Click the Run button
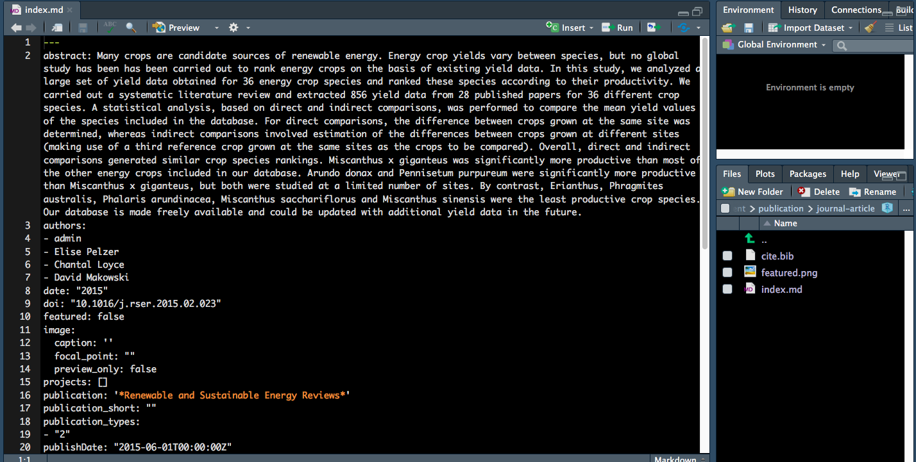 click(617, 28)
